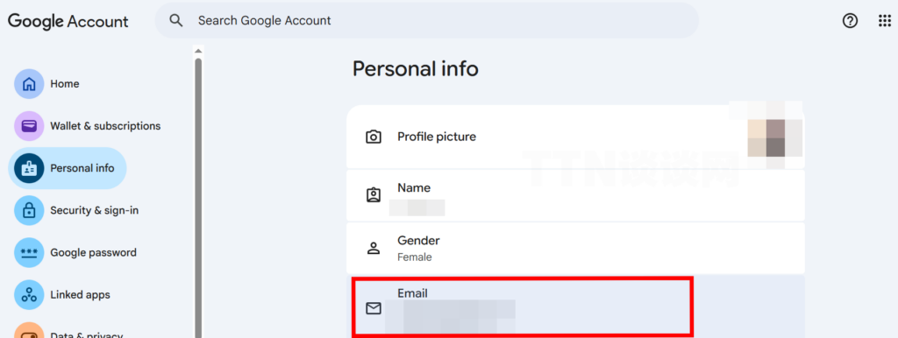
Task: Click the Personal info badge icon
Action: [x=29, y=168]
